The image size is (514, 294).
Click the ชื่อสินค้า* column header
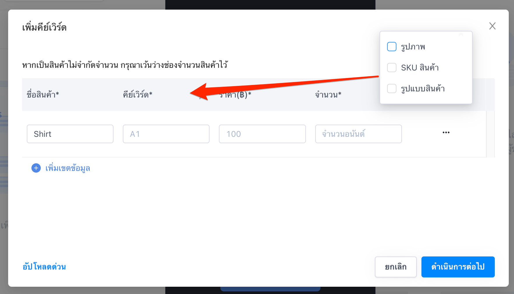tap(43, 94)
